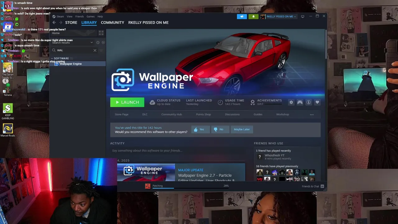Open the blue announcements megaphone icon
Screen dimensions: 398x224
pyautogui.click(x=242, y=16)
